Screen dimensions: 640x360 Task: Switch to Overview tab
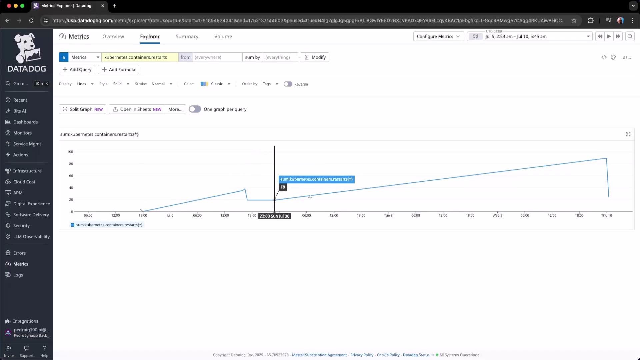click(113, 37)
